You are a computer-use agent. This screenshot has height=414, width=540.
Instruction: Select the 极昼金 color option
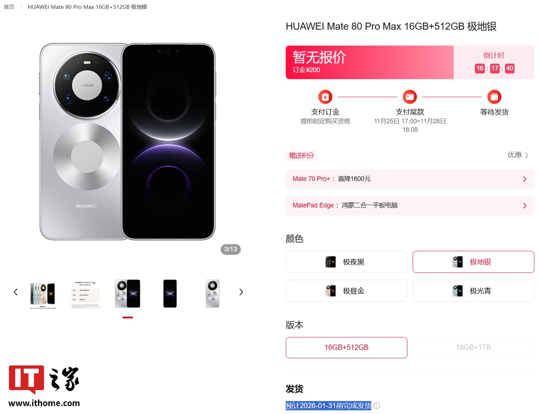point(346,291)
